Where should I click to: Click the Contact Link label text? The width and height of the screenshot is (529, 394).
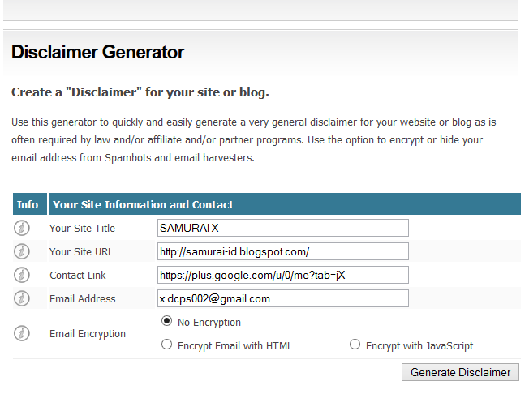coord(78,276)
